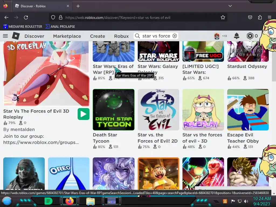Click the Firefox taskbar icon

[70, 201]
